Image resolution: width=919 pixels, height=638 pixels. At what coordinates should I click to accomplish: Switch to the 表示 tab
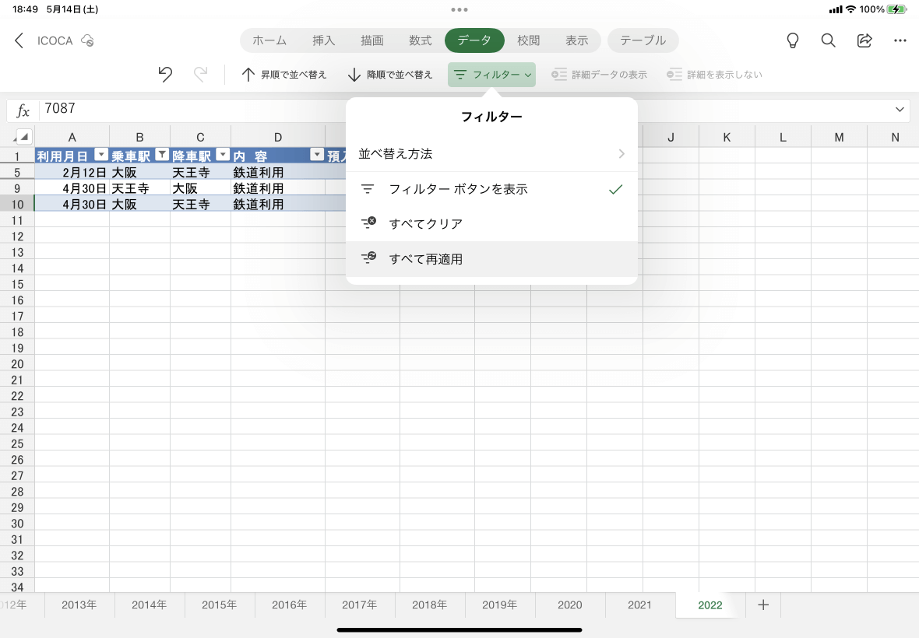[577, 40]
